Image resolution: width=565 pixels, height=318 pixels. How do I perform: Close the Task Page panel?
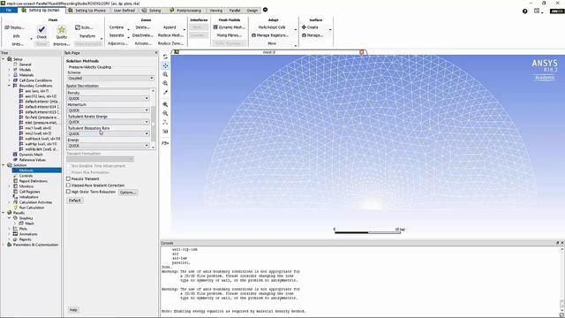tap(156, 53)
